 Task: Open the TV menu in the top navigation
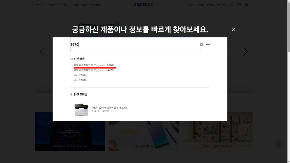[x=58, y=5]
